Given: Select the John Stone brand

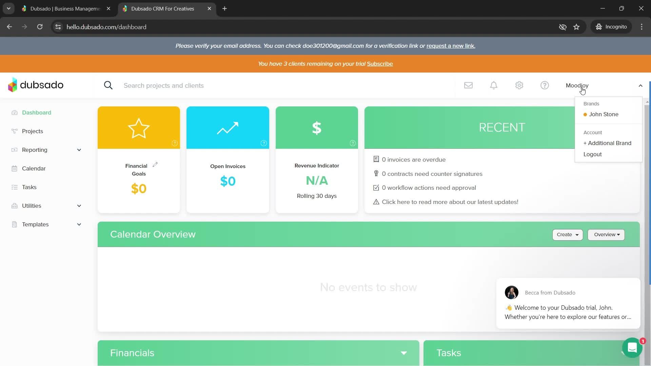Looking at the screenshot, I should (604, 114).
